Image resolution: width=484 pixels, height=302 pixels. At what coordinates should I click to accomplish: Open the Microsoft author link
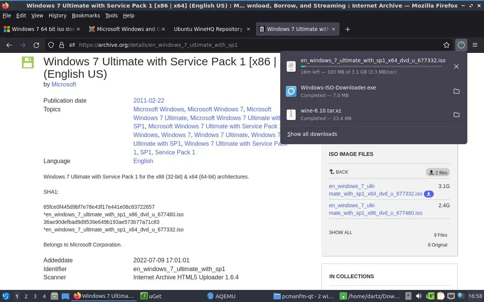coord(64,84)
